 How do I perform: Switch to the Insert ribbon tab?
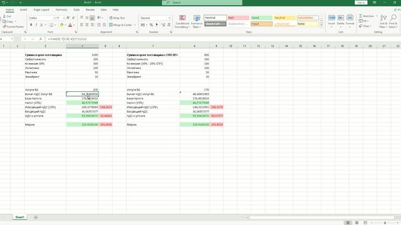click(x=23, y=10)
